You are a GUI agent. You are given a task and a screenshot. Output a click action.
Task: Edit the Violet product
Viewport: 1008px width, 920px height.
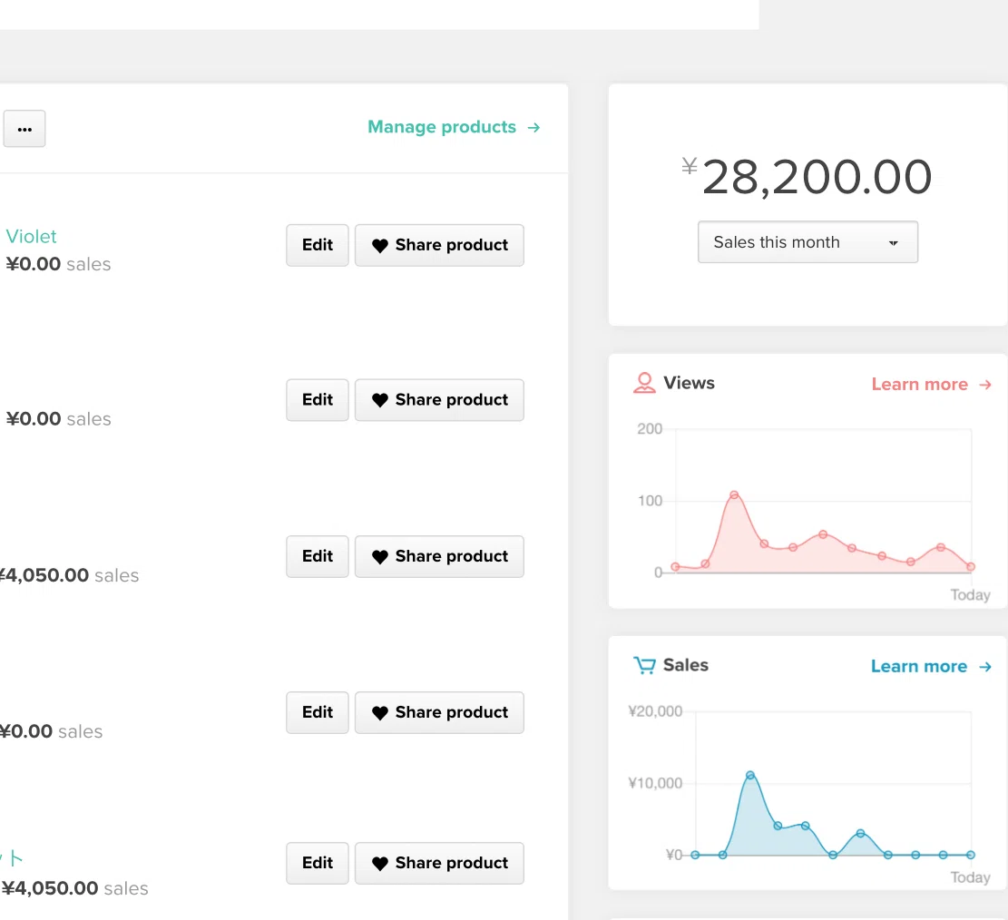click(318, 245)
